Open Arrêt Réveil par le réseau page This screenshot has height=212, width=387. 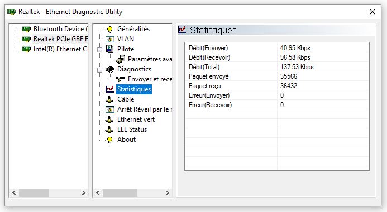tap(145, 109)
